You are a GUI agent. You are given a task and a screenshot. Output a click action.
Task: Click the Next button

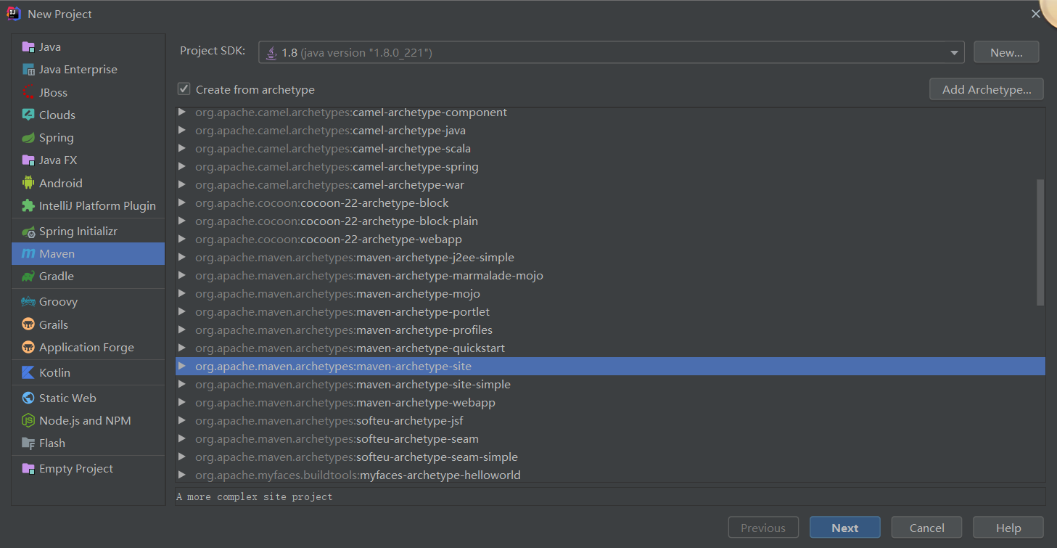click(x=845, y=528)
